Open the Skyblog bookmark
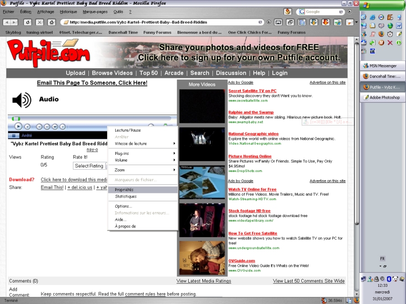 click(x=13, y=32)
